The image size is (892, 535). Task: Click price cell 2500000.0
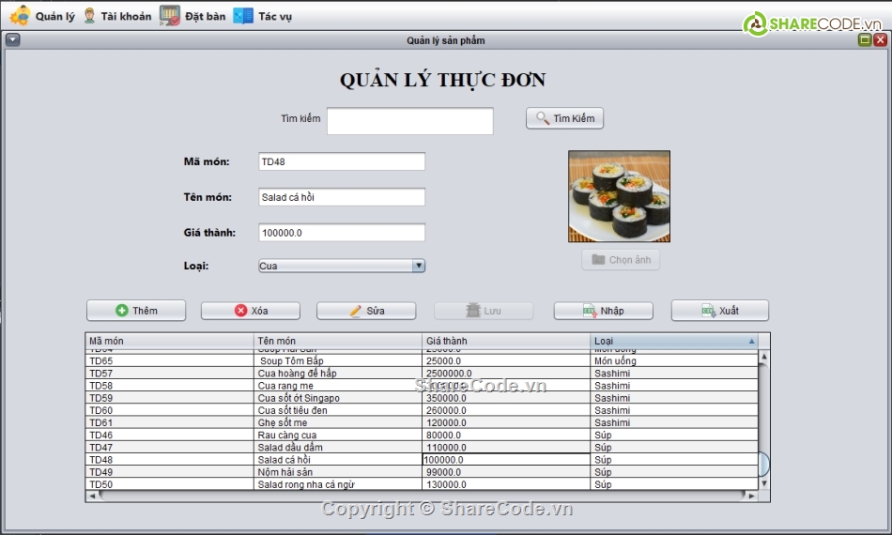tap(506, 373)
